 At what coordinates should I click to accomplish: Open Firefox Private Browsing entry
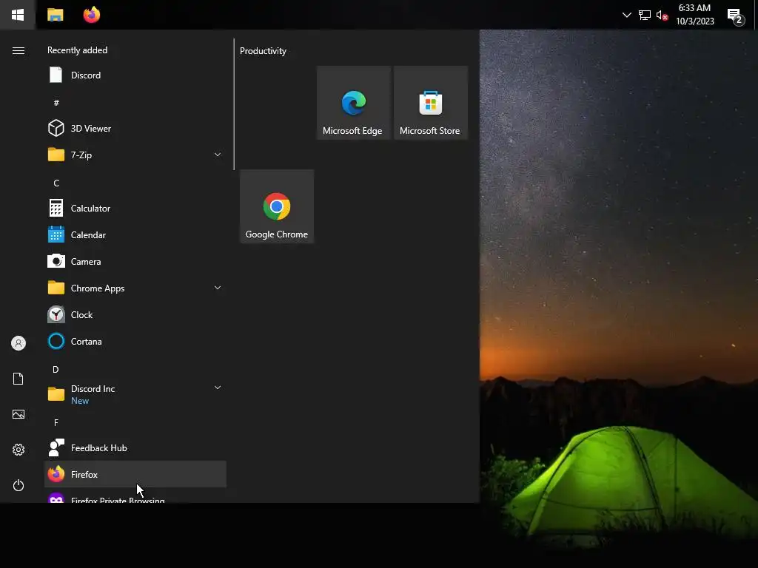(x=135, y=496)
